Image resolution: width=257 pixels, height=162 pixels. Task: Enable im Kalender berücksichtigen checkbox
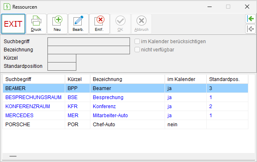coord(137,42)
